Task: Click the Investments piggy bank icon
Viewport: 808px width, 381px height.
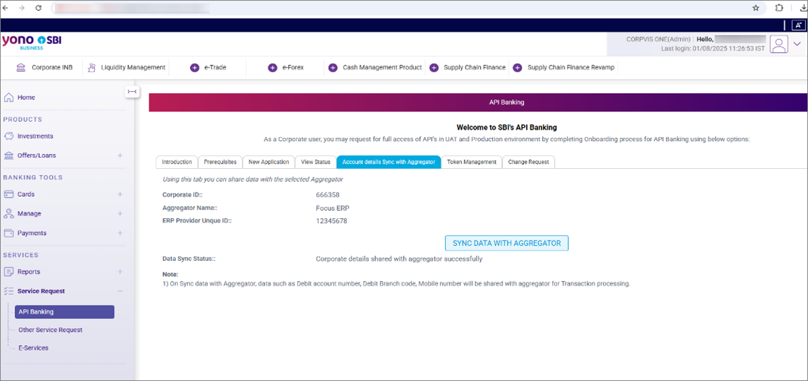Action: coord(8,136)
